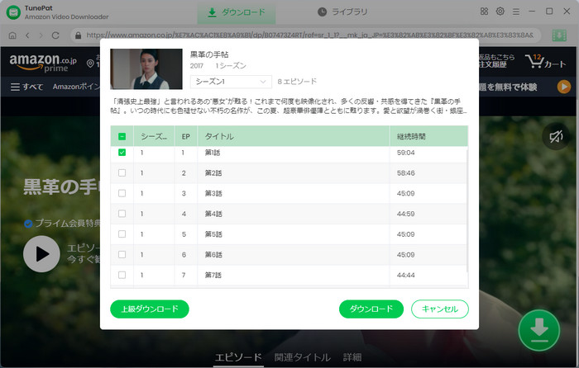The image size is (579, 368).
Task: Open the シーズン1 season dropdown
Action: pyautogui.click(x=231, y=82)
